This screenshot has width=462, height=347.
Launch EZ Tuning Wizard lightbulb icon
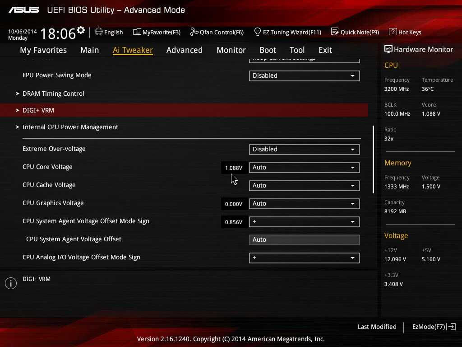pos(258,32)
